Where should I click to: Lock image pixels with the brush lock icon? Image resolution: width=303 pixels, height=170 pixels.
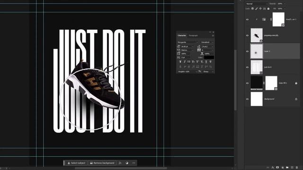(257, 8)
